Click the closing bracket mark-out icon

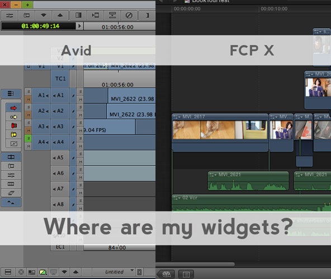tap(147, 16)
